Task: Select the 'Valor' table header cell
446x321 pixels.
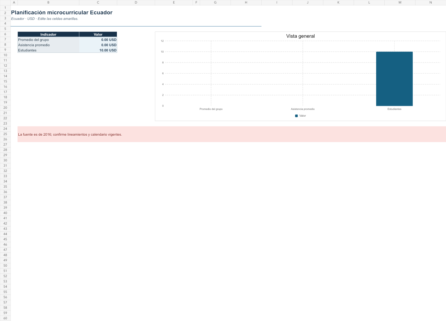Action: 98,34
